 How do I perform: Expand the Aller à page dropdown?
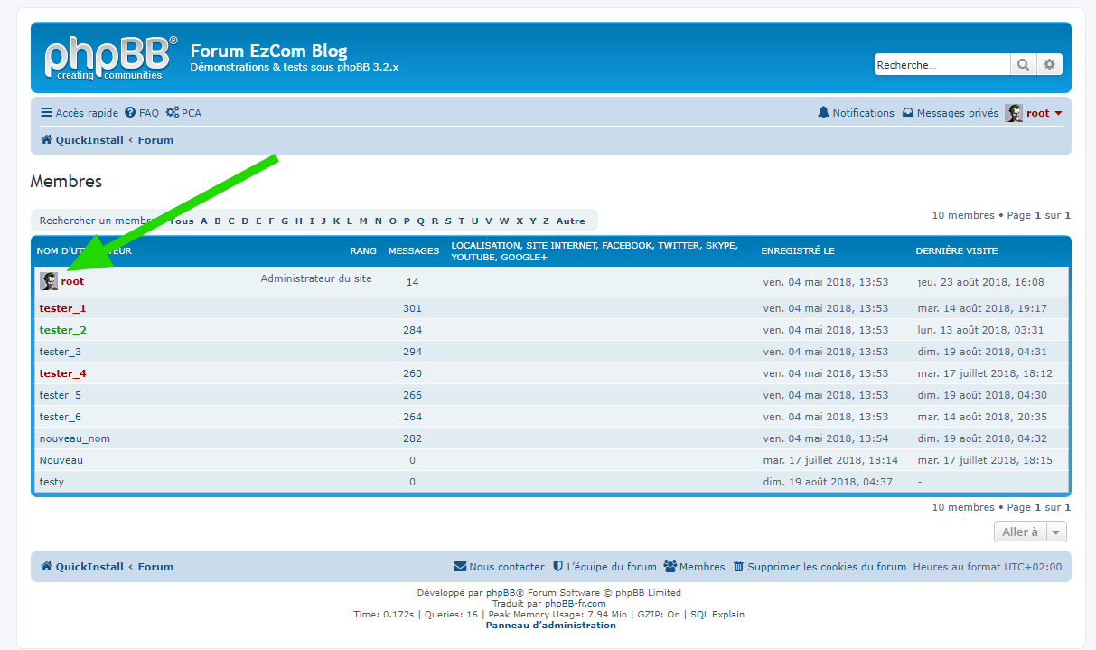click(1030, 532)
